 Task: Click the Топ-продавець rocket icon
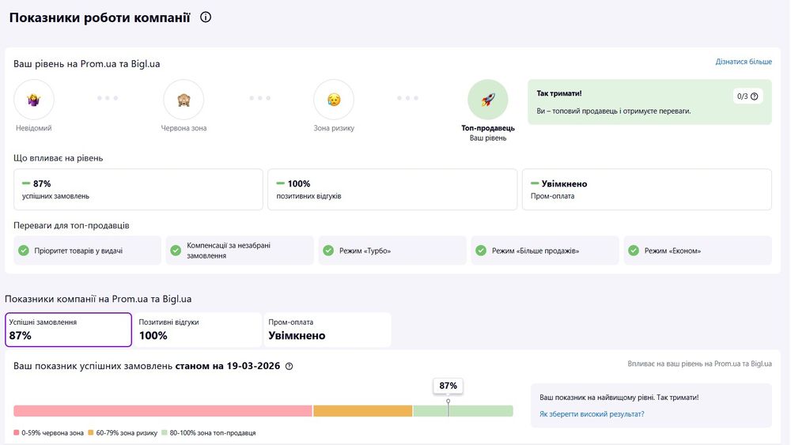tap(487, 100)
